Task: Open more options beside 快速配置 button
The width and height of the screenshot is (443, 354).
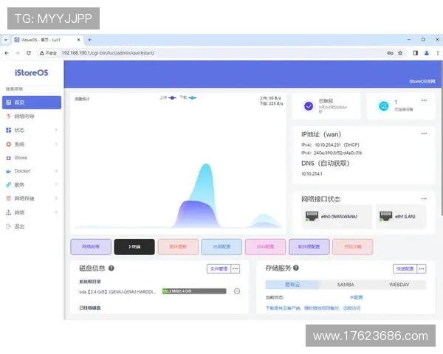Action: tap(422, 268)
